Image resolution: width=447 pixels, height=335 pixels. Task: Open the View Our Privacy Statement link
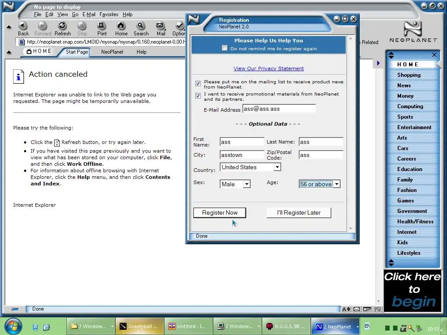pyautogui.click(x=268, y=68)
